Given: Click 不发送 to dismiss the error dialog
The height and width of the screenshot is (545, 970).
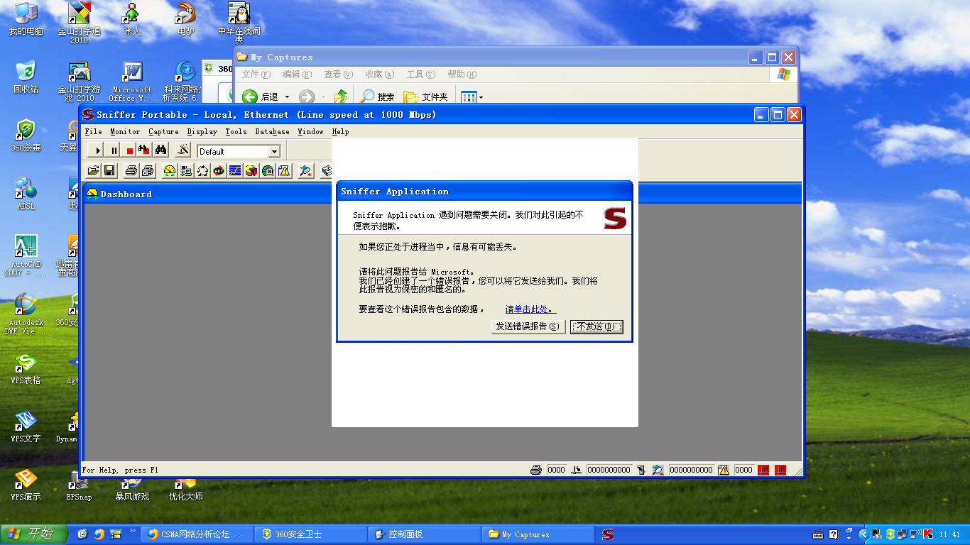Looking at the screenshot, I should point(595,326).
